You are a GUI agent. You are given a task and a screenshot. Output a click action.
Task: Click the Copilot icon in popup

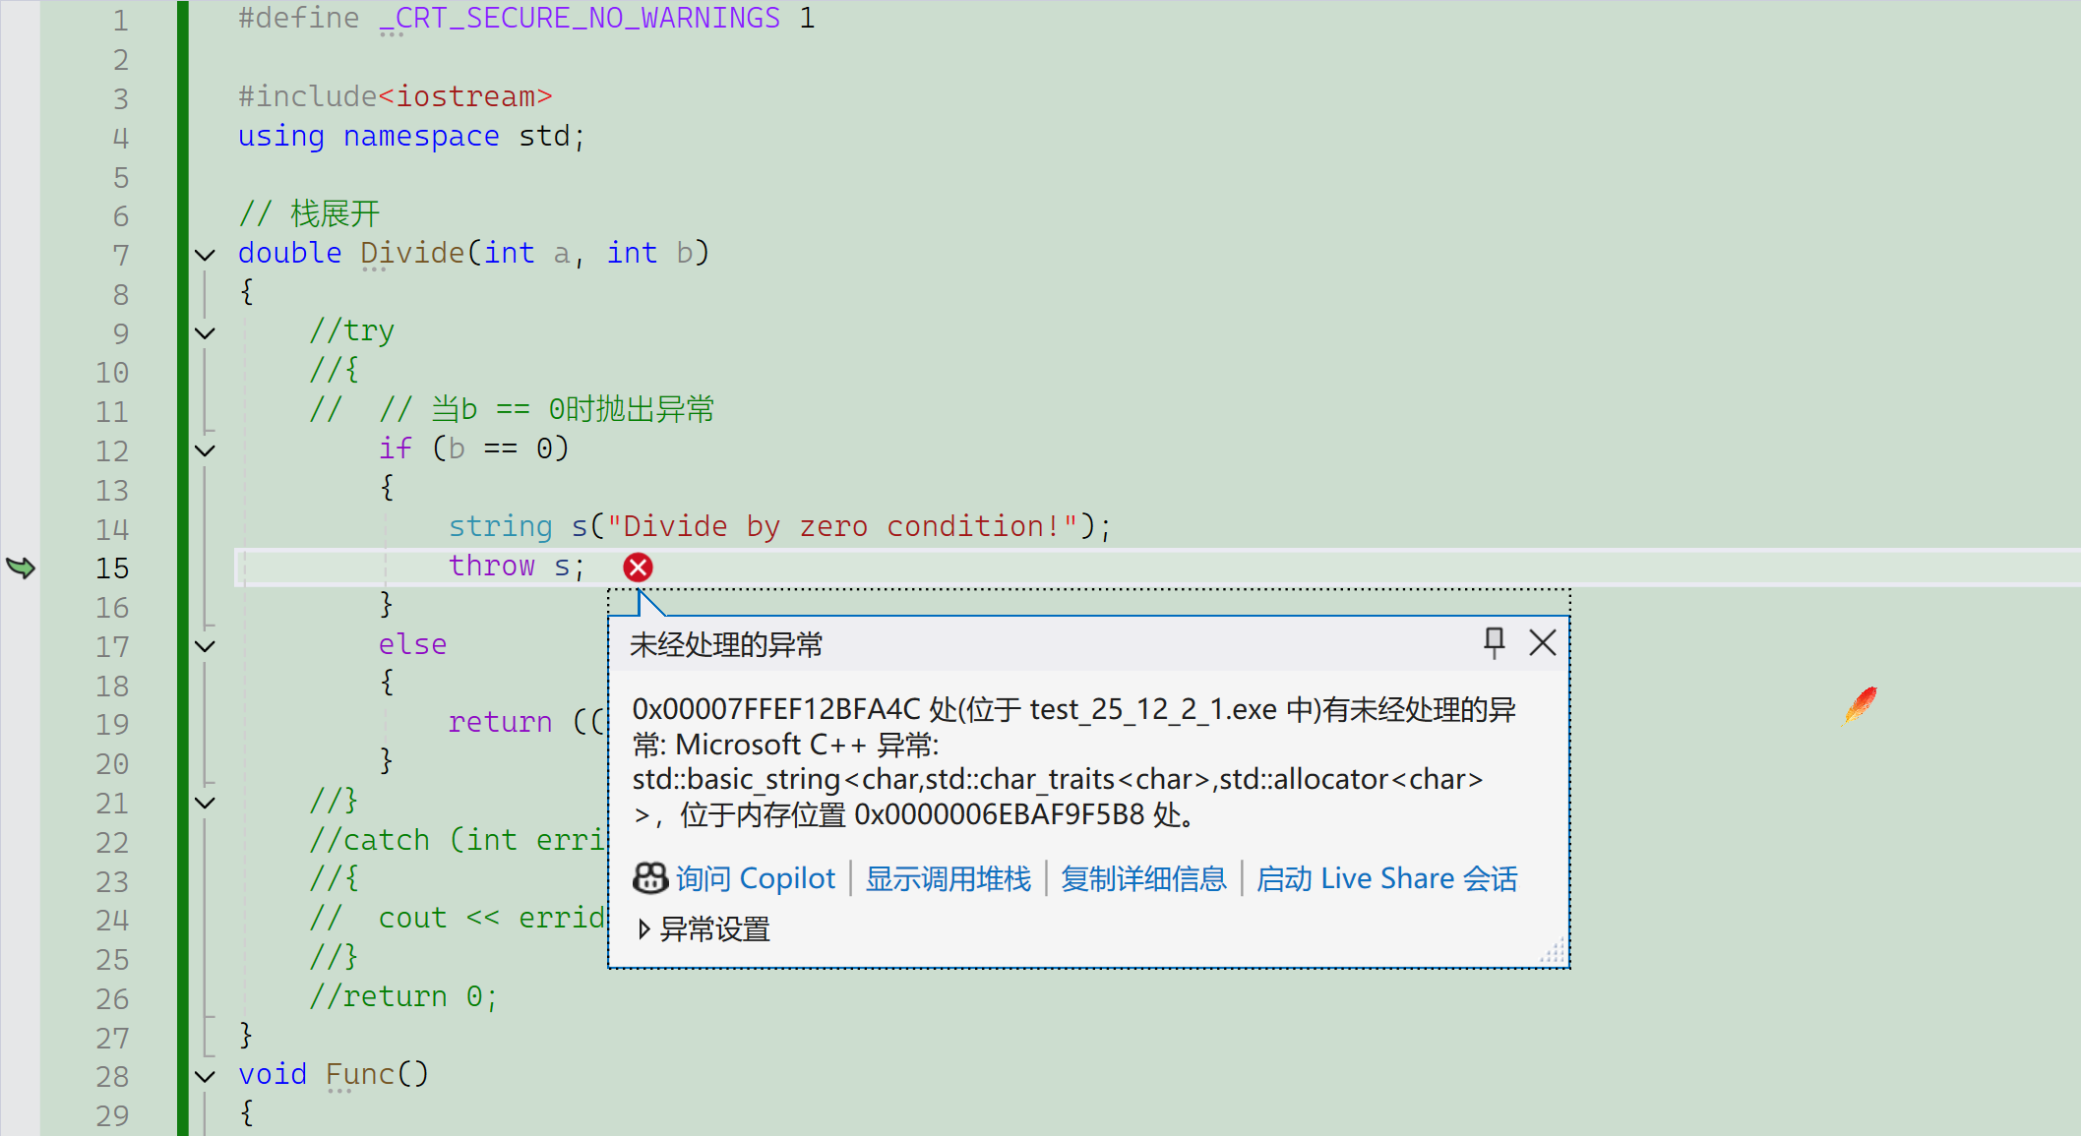pos(649,877)
